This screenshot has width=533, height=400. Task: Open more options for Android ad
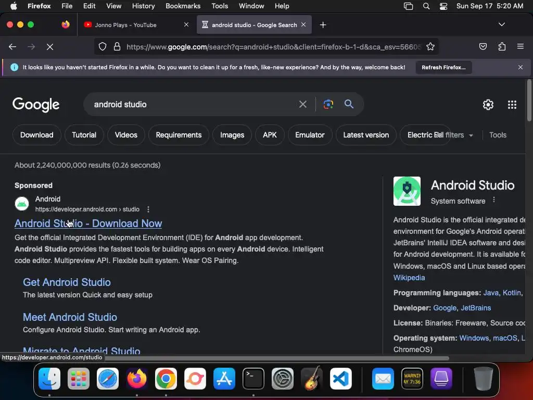click(x=148, y=209)
